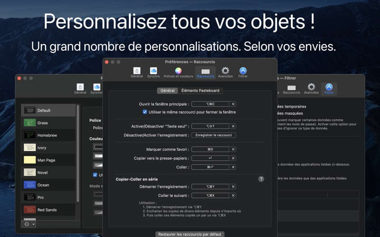Open help for Copier-Coller en série
The height and width of the screenshot is (237, 380).
(261, 179)
